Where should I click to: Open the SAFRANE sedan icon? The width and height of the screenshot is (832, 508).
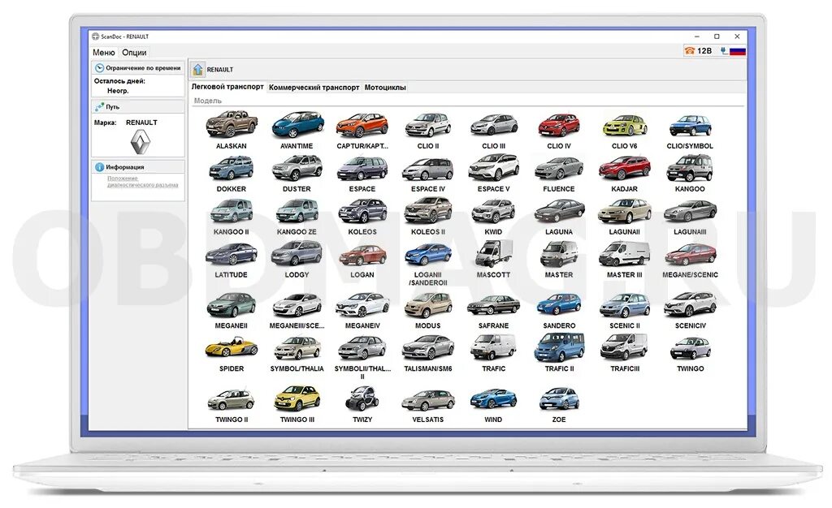pyautogui.click(x=493, y=306)
